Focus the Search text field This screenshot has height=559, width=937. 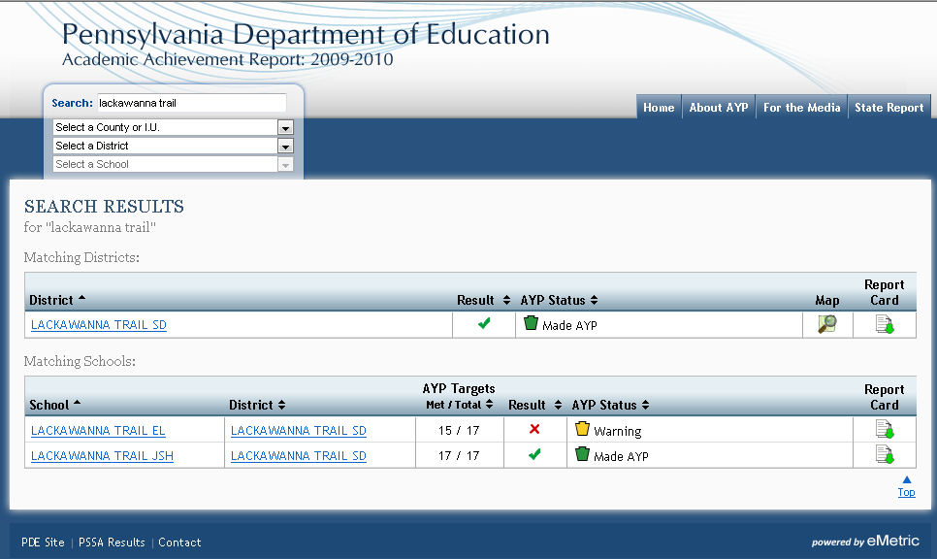pos(192,103)
